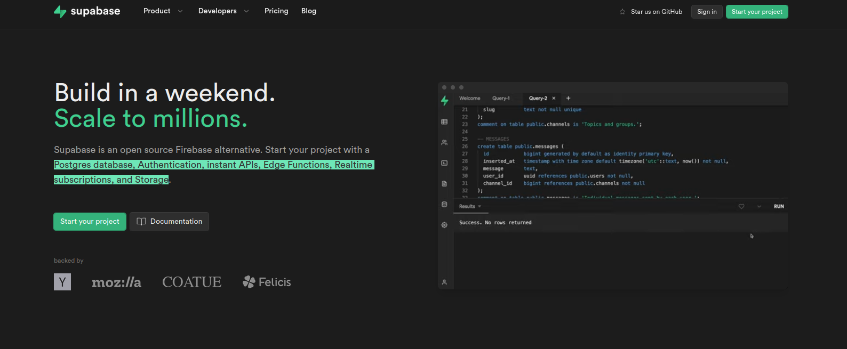Open the settings gear sidebar icon
Viewport: 847px width, 349px height.
[444, 225]
